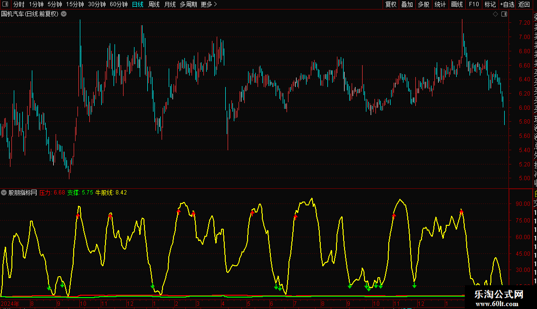Click the 压力: 6.68 value
The height and width of the screenshot is (309, 537).
click(x=52, y=193)
